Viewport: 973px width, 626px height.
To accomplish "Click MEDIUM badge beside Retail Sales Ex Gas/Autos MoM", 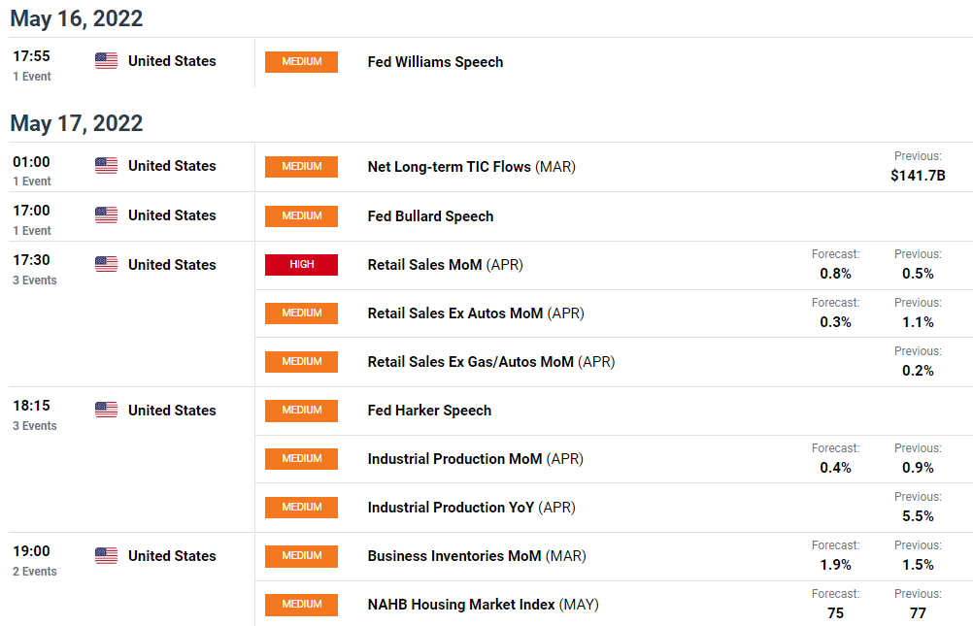I will (302, 362).
